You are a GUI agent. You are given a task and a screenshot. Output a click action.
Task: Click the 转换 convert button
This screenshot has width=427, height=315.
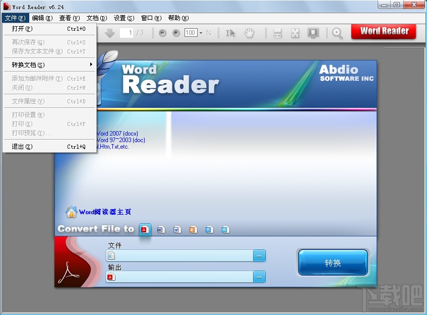(333, 263)
